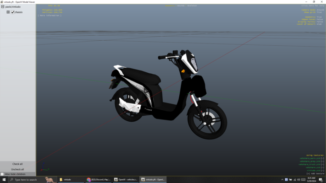Viewport: 326px width, 183px height.
Task: Click the otter search highlight icon
Action: [x=50, y=180]
